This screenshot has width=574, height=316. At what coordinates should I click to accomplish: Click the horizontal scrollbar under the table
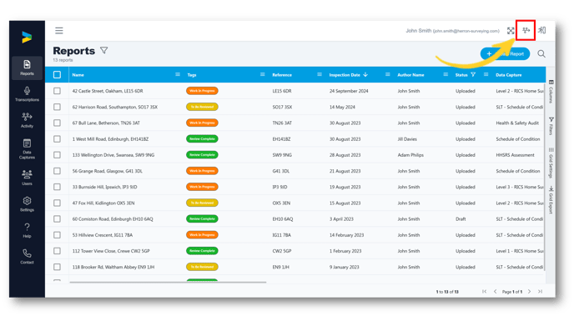(x=168, y=282)
